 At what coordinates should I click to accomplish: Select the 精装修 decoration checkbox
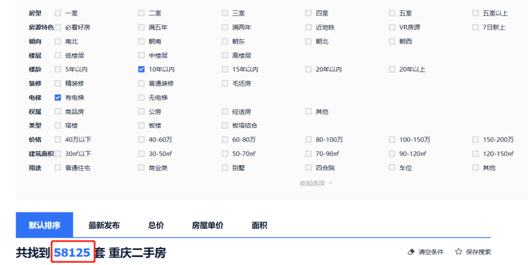(x=58, y=83)
